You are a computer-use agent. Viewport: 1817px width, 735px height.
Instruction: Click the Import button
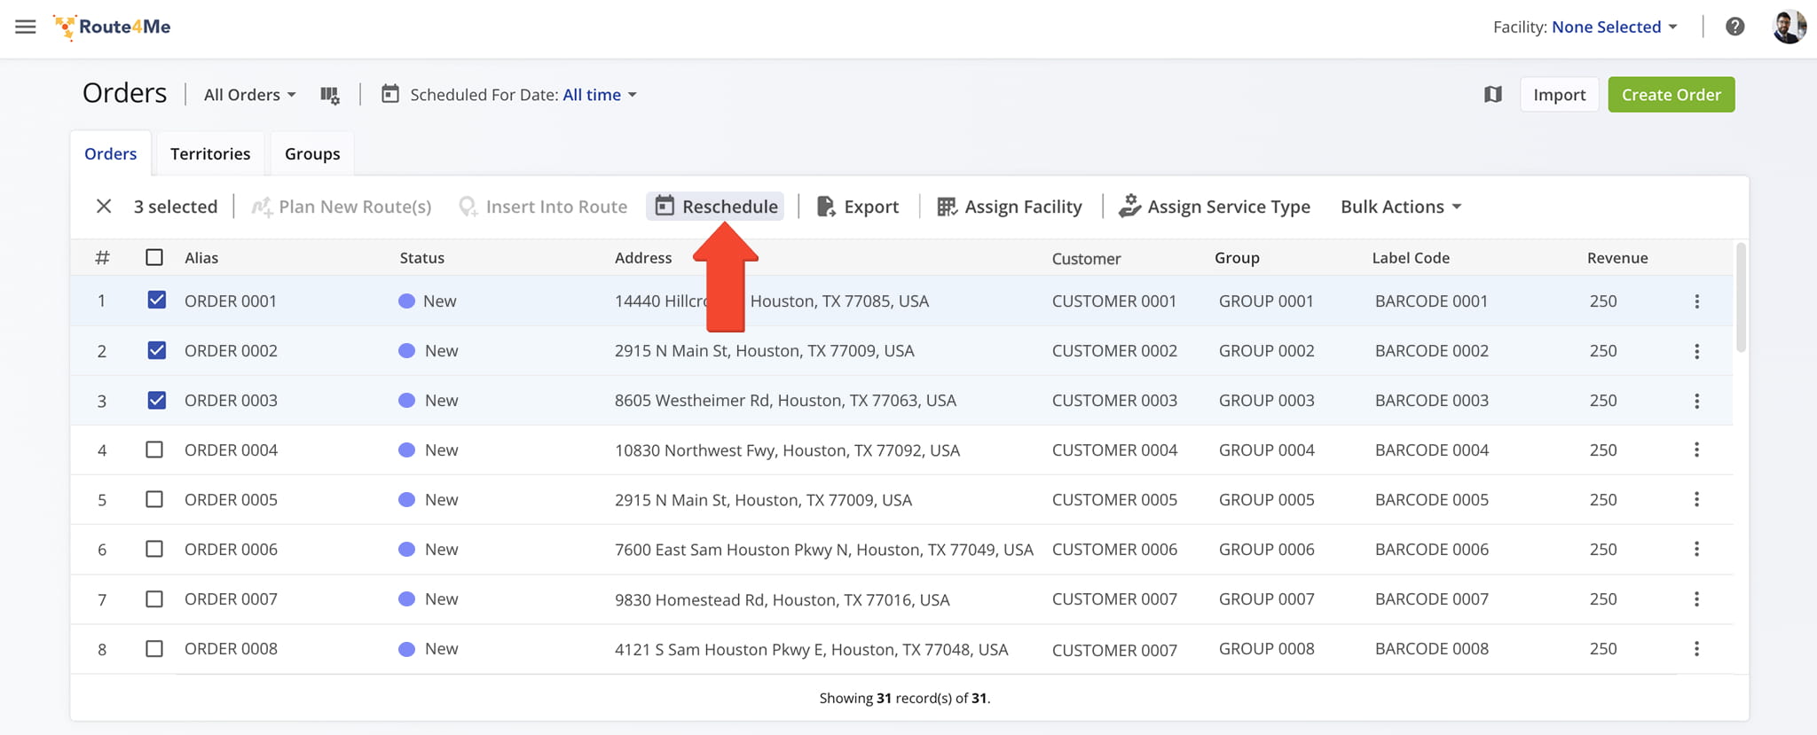[x=1559, y=95]
